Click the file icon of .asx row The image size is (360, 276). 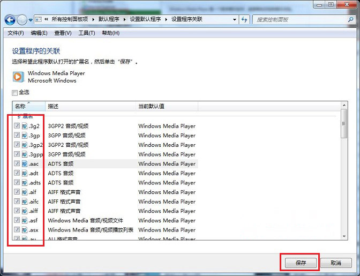[x=24, y=229]
